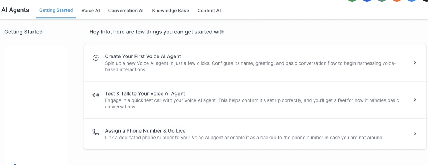Screen dimensions: 428x165
Task: Select the Content AI tab
Action: 209,10
